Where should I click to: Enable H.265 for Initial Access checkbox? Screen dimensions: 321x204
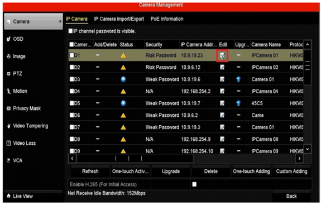pyautogui.click(x=194, y=184)
